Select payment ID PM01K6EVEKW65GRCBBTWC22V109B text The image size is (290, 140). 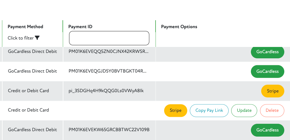(x=109, y=130)
